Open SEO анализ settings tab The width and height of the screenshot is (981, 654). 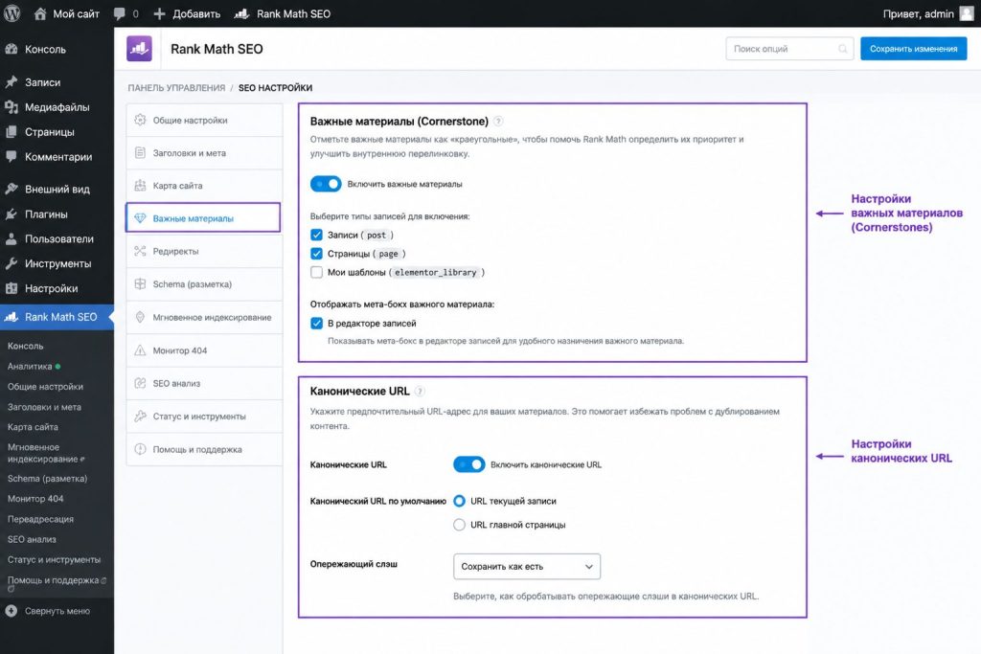tap(204, 383)
